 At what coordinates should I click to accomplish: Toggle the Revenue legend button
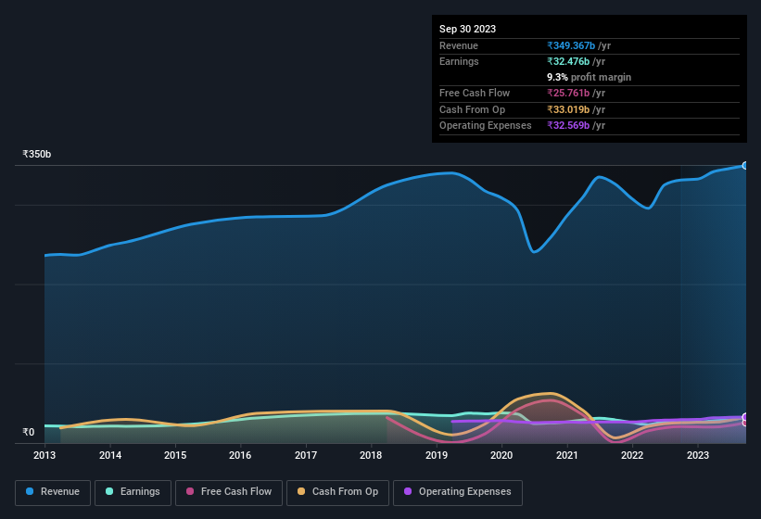(53, 492)
